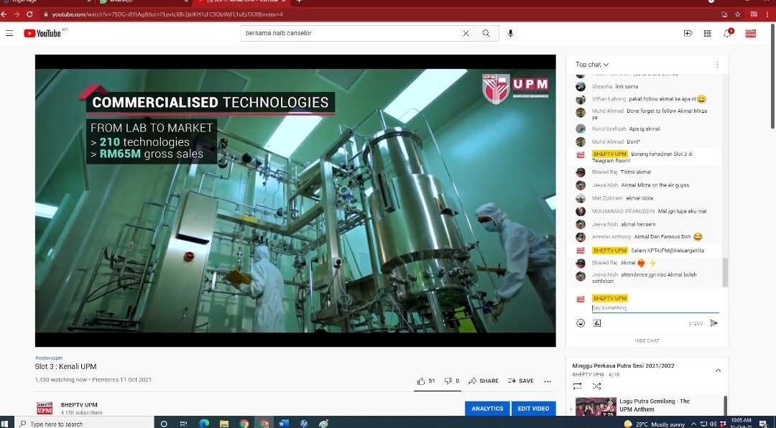
Task: Send the chat message arrow
Action: tap(713, 323)
